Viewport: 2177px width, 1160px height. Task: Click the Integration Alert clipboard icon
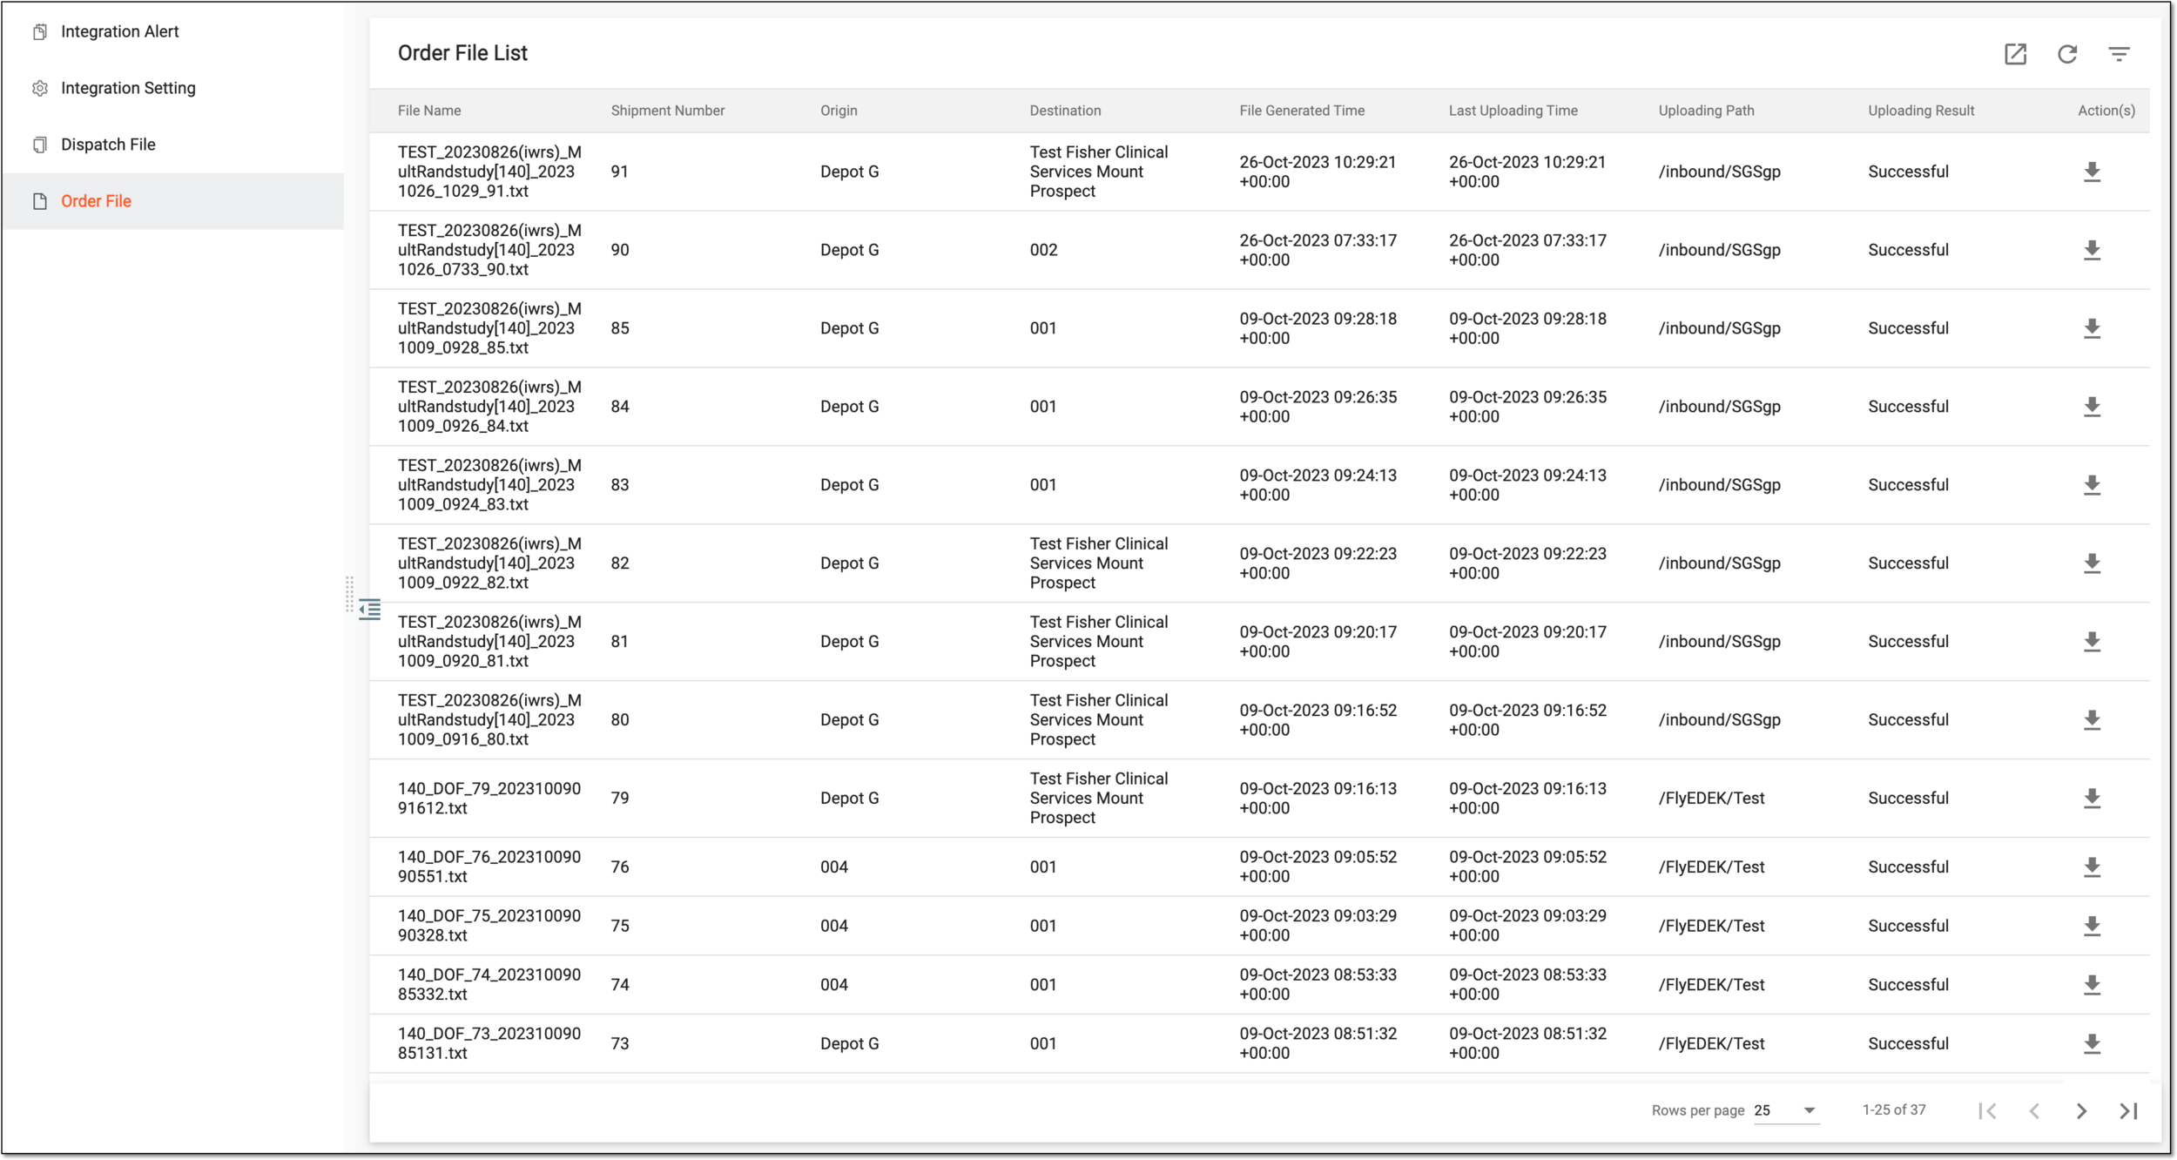40,31
